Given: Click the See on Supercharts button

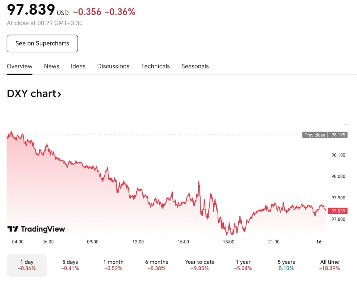Looking at the screenshot, I should tap(42, 43).
